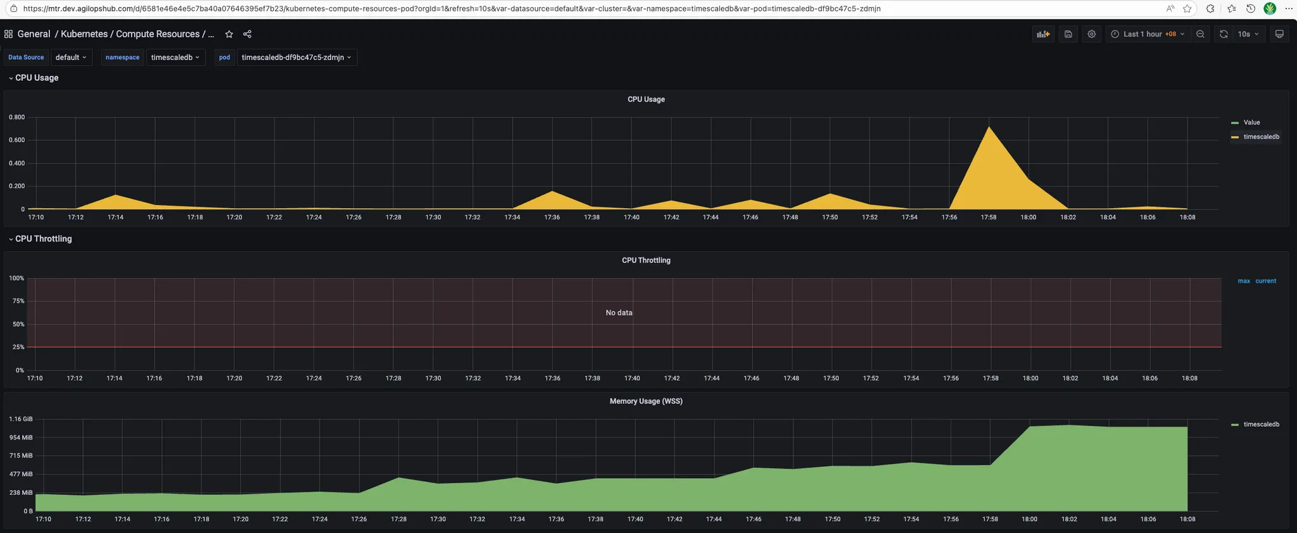The width and height of the screenshot is (1297, 533).
Task: Click the green Value legend color swatch
Action: [1235, 123]
